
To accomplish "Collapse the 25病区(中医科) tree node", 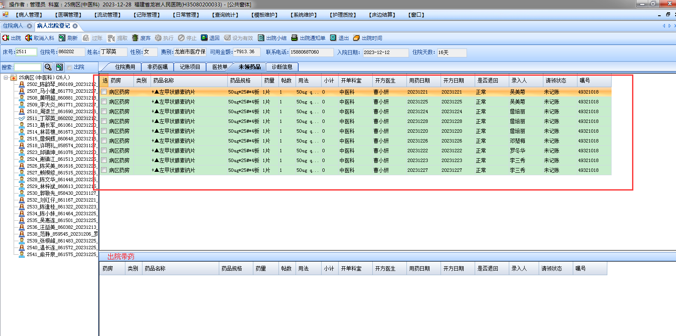I will coord(6,77).
